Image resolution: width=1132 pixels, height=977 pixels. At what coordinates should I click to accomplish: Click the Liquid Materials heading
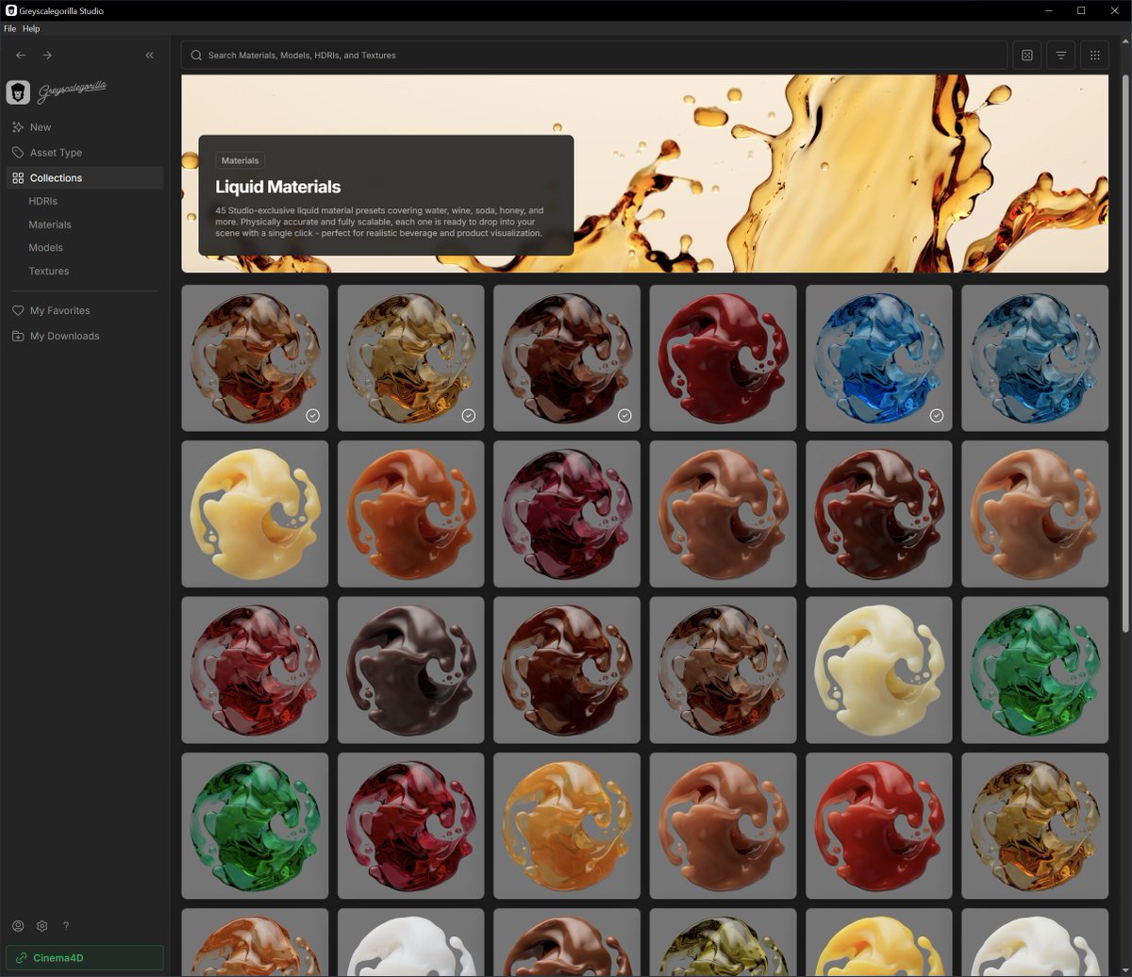(x=277, y=187)
